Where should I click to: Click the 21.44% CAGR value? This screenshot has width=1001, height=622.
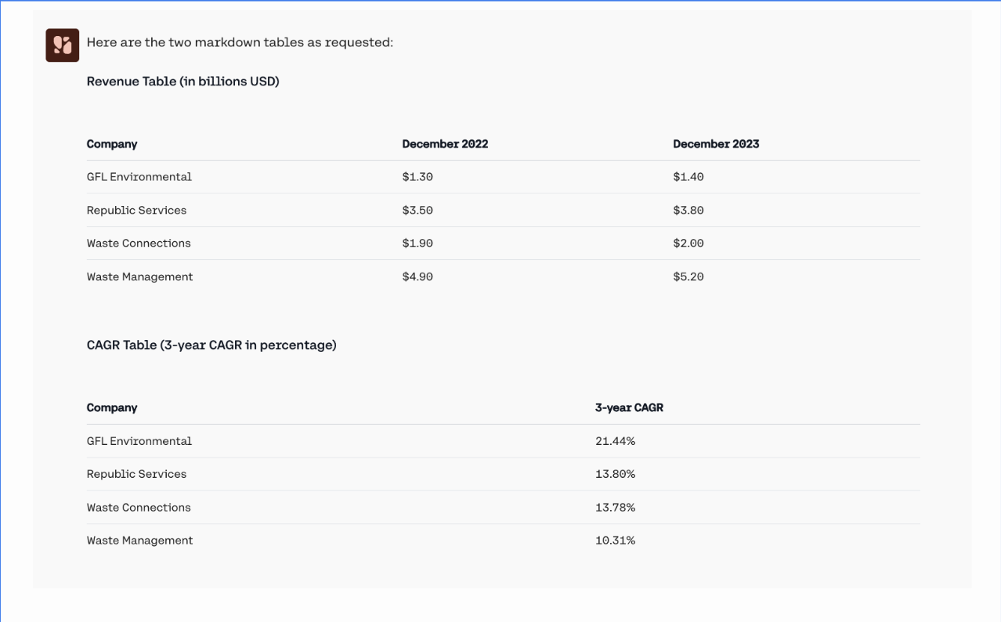coord(615,441)
